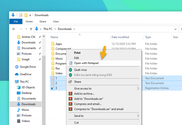This screenshot has width=182, height=125.
Task: Choose Edit from the context menu
Action: pos(76,58)
